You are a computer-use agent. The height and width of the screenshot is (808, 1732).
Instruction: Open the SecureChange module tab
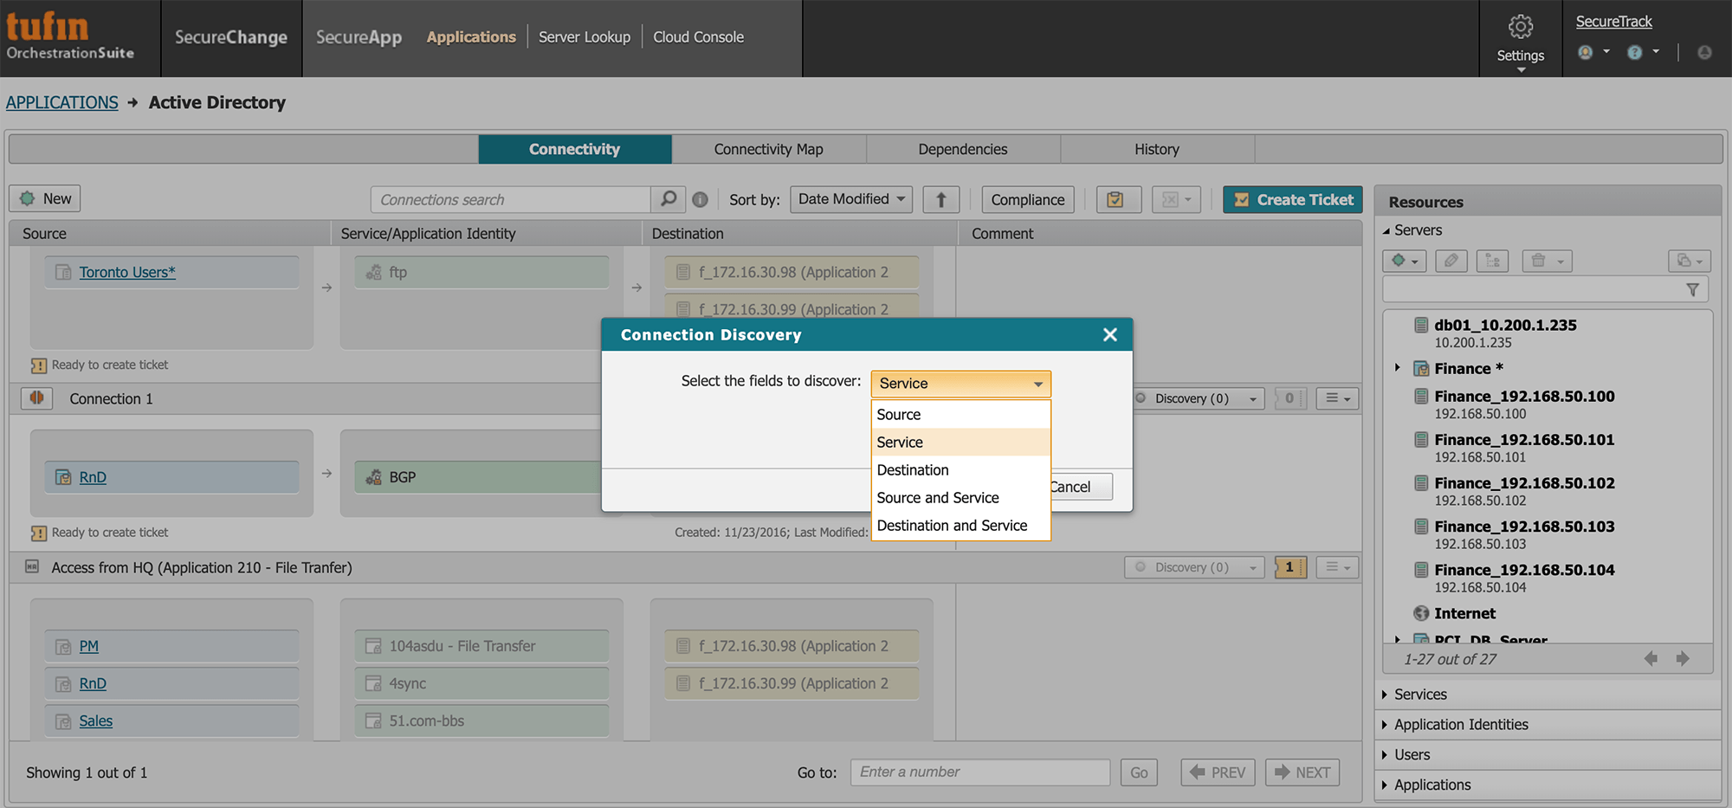[x=231, y=37]
